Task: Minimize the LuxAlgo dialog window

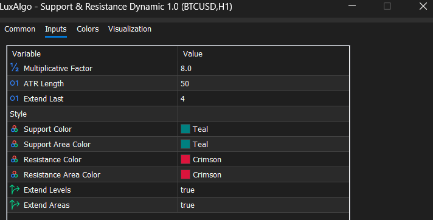Action: [352, 6]
